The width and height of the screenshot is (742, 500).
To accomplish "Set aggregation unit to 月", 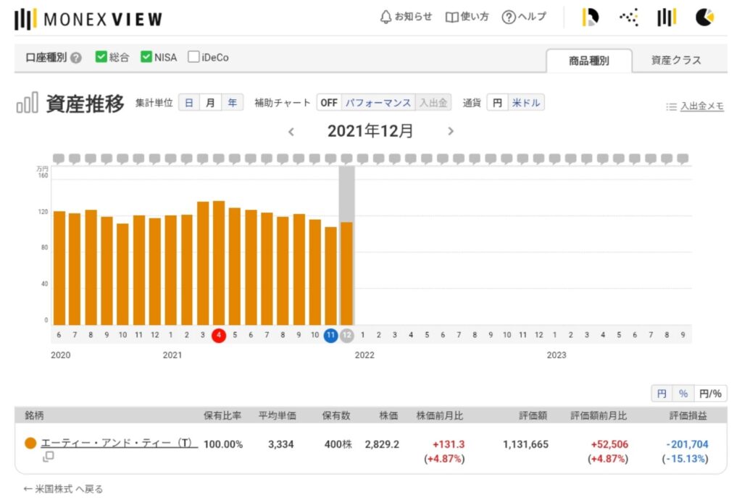I will click(210, 103).
